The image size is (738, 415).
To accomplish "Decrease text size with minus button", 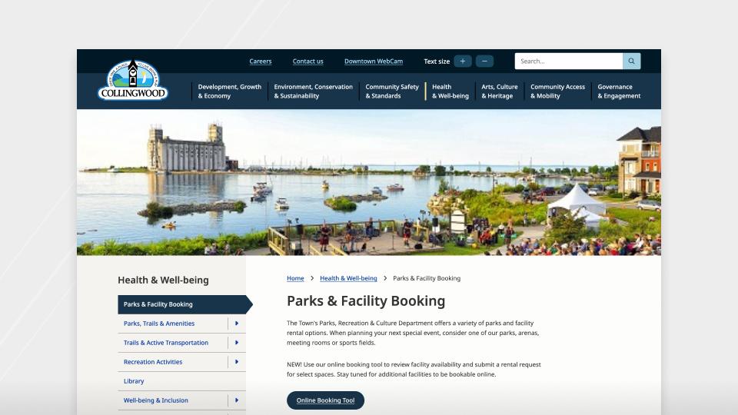I will 484,61.
